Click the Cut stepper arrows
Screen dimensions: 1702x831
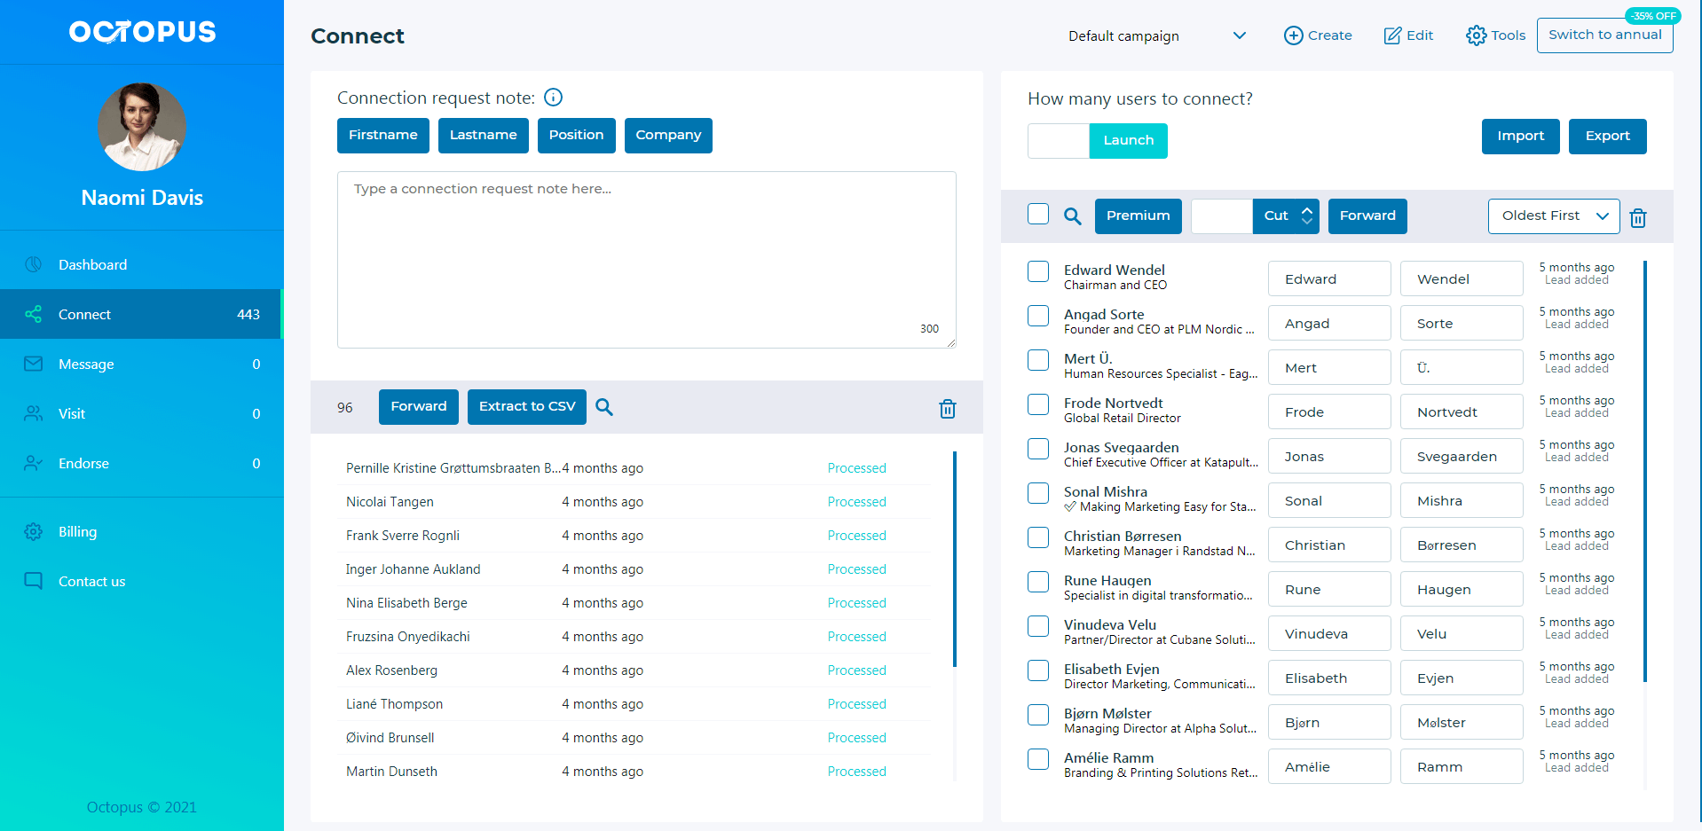point(1306,215)
